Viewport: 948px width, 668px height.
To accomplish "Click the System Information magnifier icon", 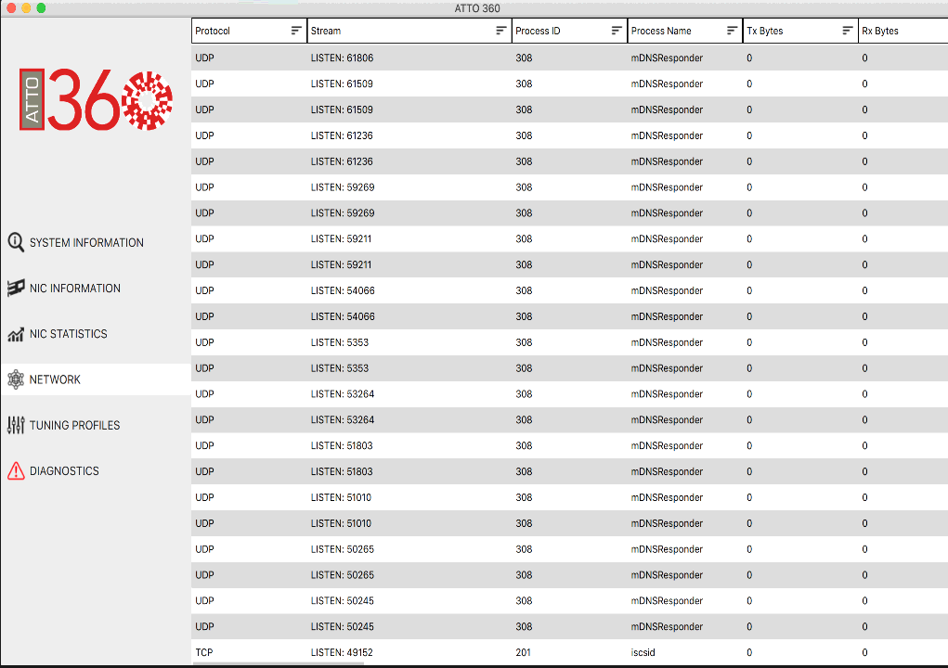I will pos(16,242).
